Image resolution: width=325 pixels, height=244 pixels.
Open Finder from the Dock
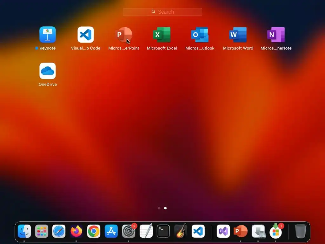point(24,231)
